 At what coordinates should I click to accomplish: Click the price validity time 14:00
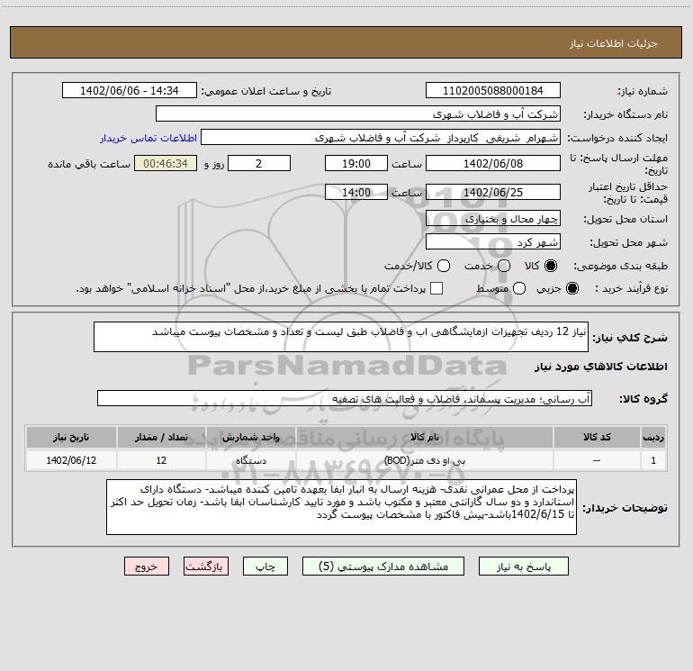(356, 192)
